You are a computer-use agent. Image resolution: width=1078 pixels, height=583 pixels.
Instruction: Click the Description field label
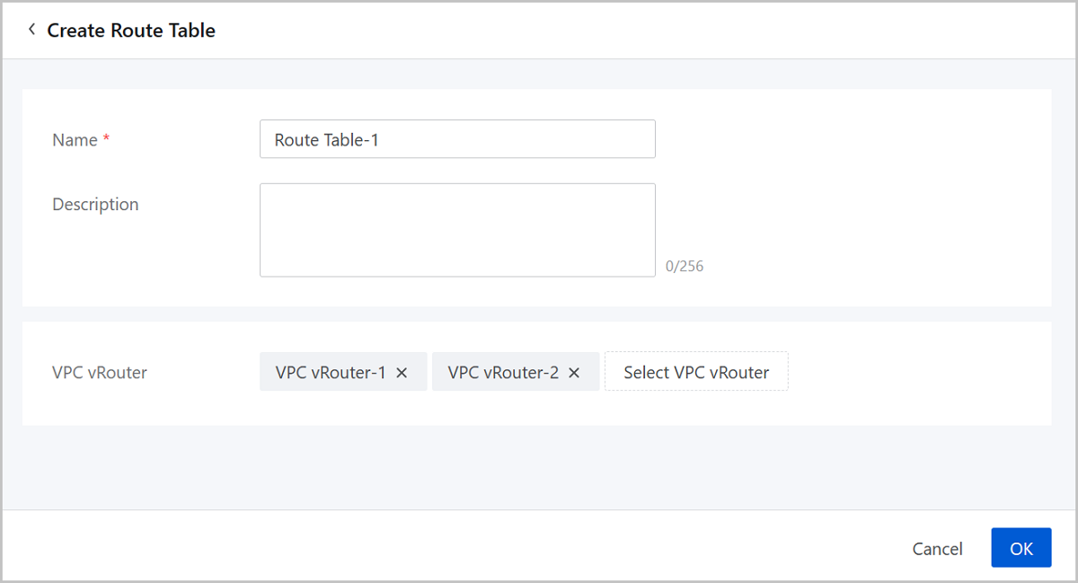95,205
